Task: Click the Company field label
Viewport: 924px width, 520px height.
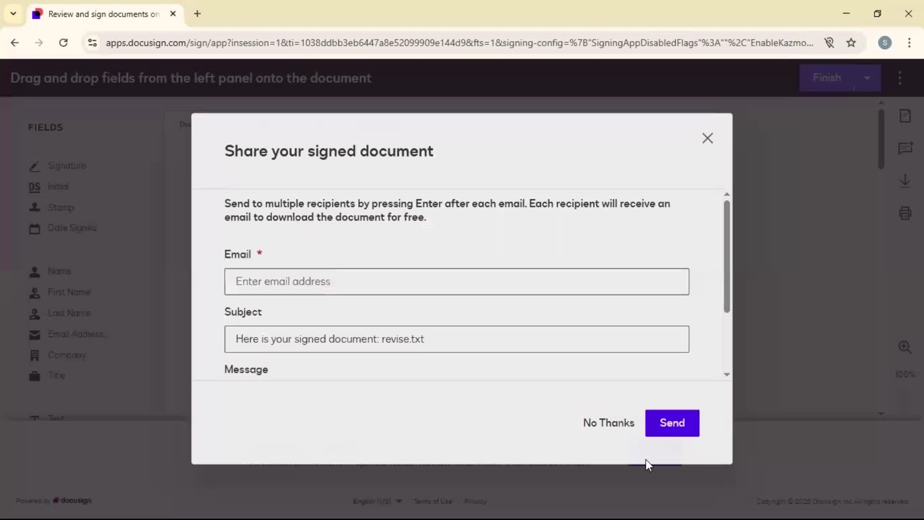Action: [x=67, y=355]
